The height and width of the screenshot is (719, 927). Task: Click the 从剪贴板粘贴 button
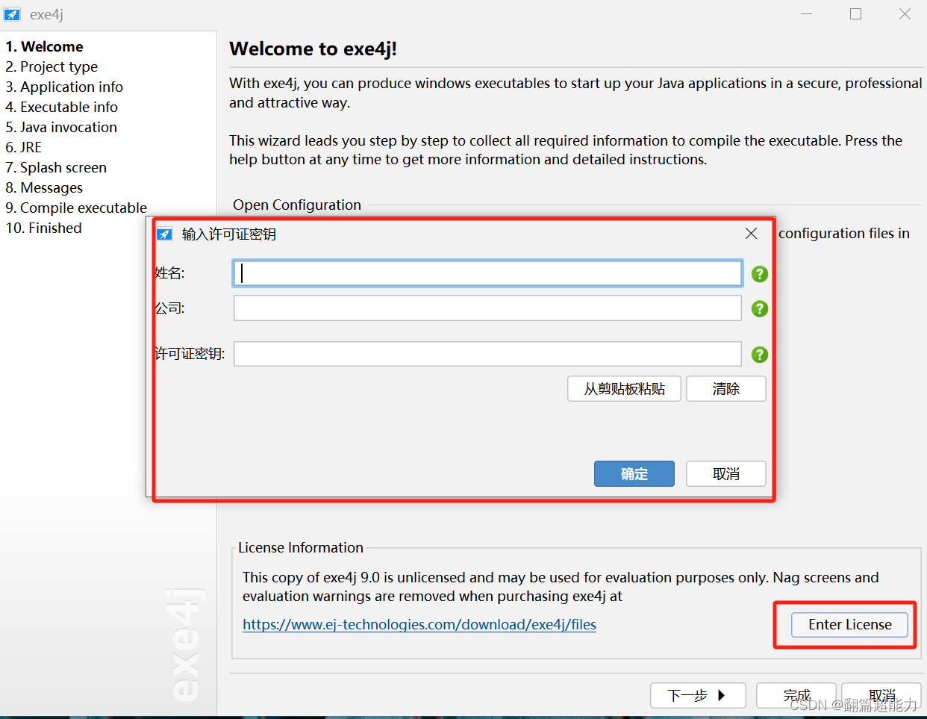(624, 389)
